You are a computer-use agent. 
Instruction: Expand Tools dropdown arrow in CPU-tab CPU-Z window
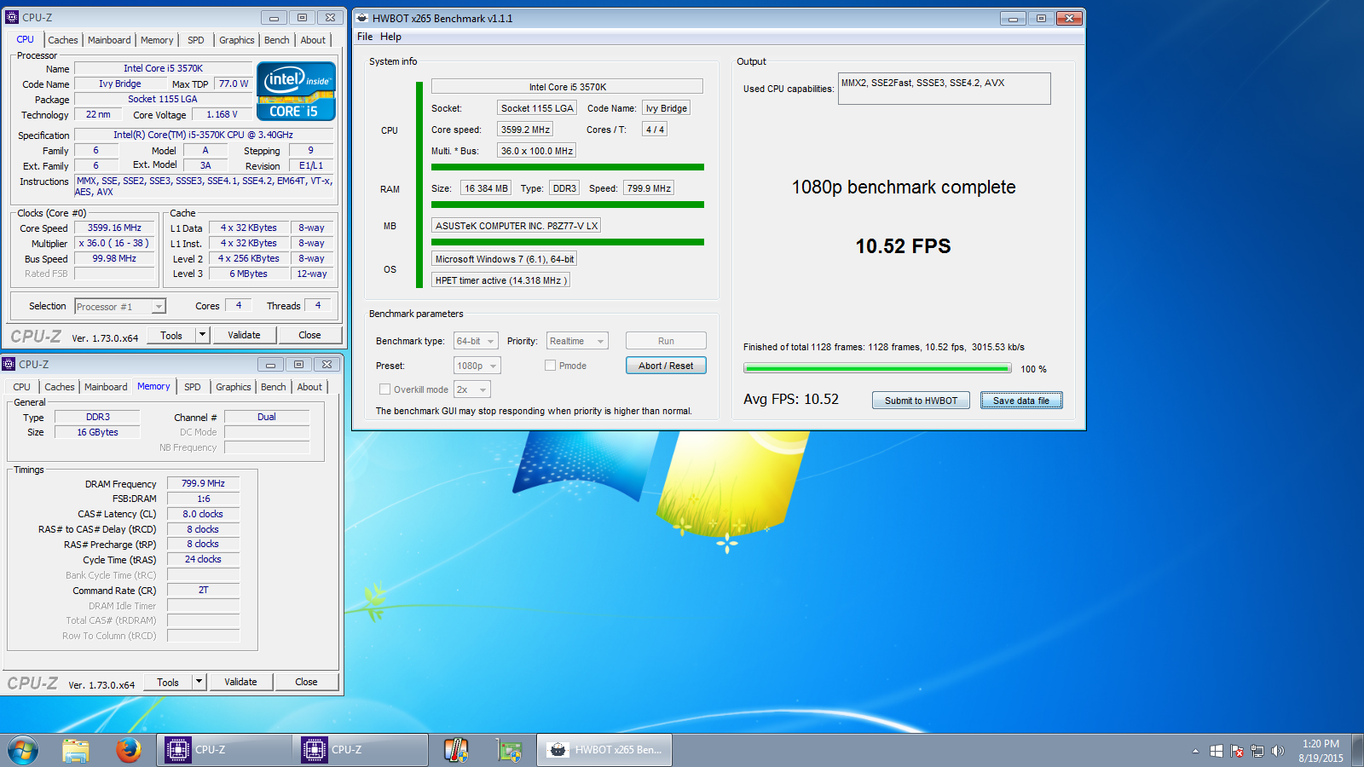click(x=203, y=335)
